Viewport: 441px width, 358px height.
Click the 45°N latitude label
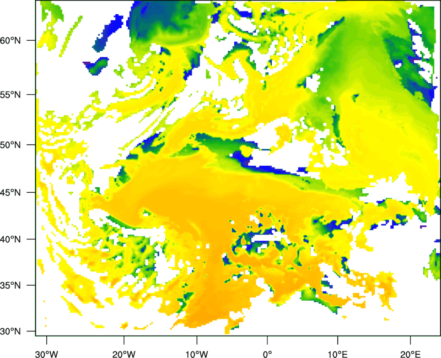tap(10, 193)
